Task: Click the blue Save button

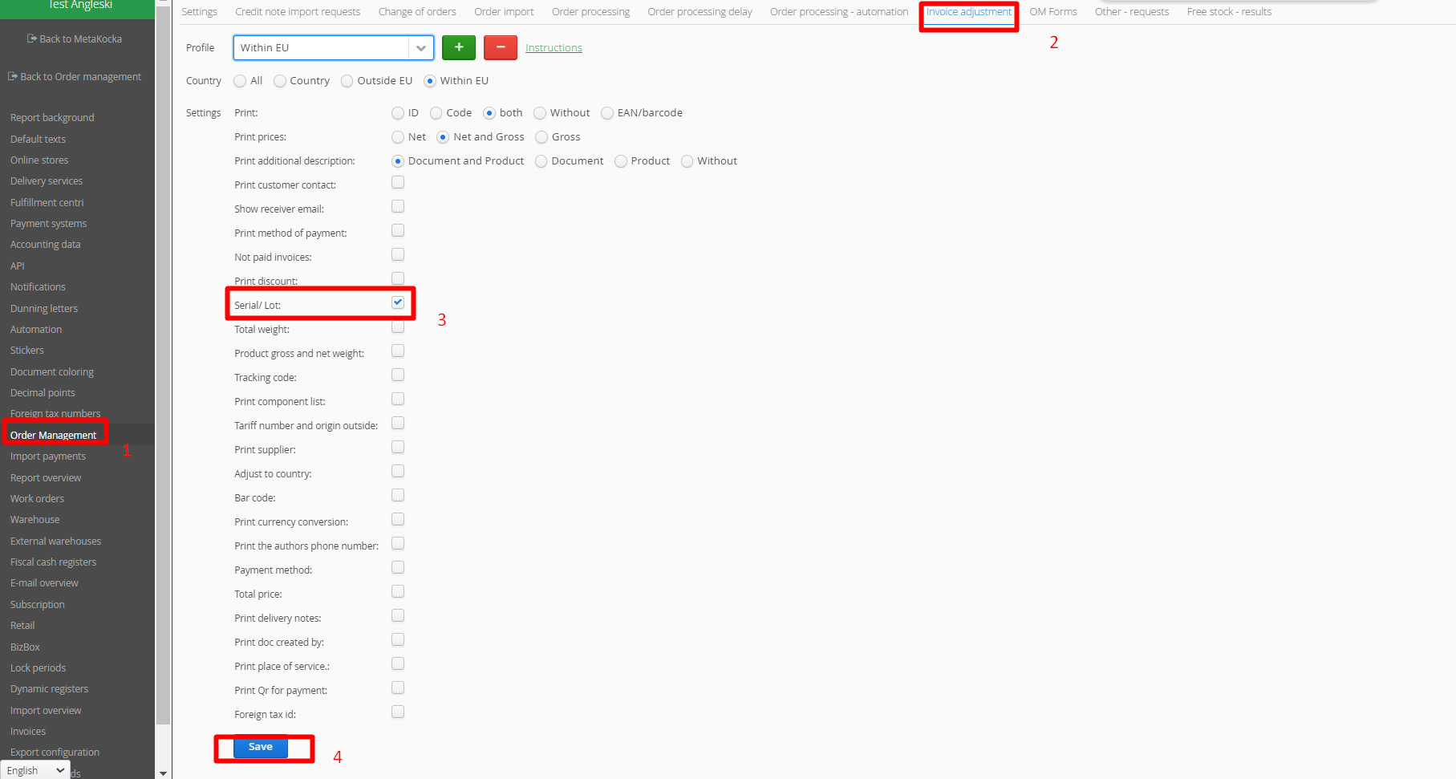Action: pyautogui.click(x=261, y=747)
